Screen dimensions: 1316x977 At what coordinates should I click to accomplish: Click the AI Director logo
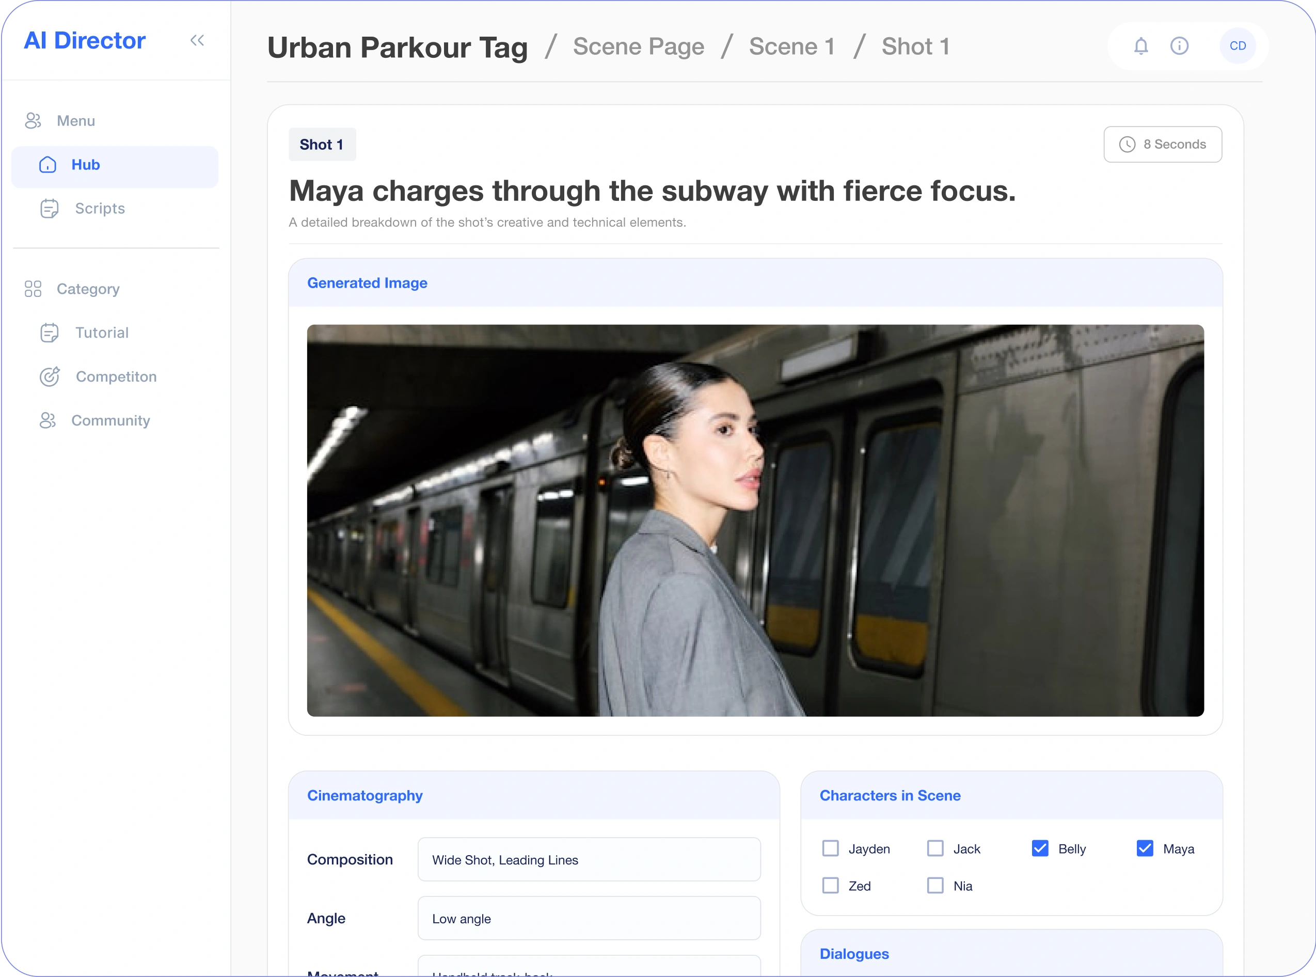tap(85, 40)
